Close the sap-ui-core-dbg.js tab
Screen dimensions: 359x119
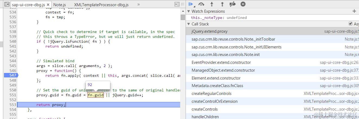pos(48,5)
